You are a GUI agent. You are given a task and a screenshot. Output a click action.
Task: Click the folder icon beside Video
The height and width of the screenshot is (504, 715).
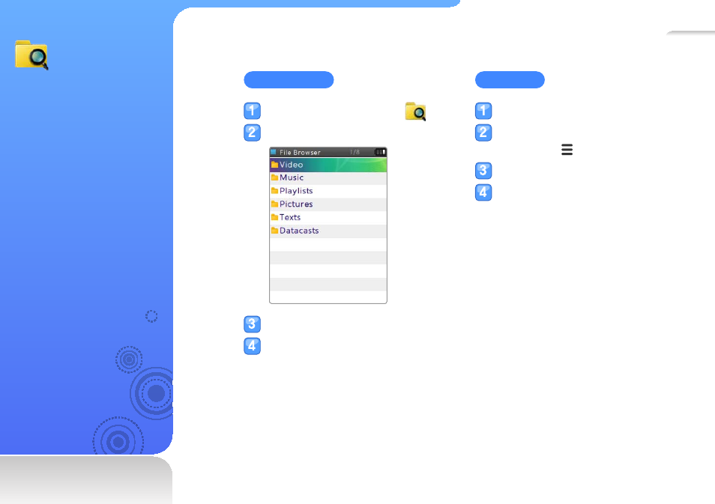[x=274, y=165]
